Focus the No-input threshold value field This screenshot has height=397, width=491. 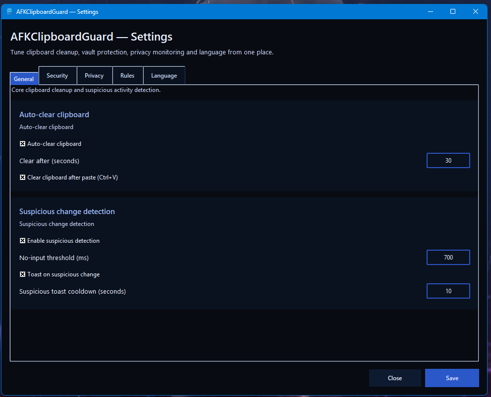tap(448, 258)
